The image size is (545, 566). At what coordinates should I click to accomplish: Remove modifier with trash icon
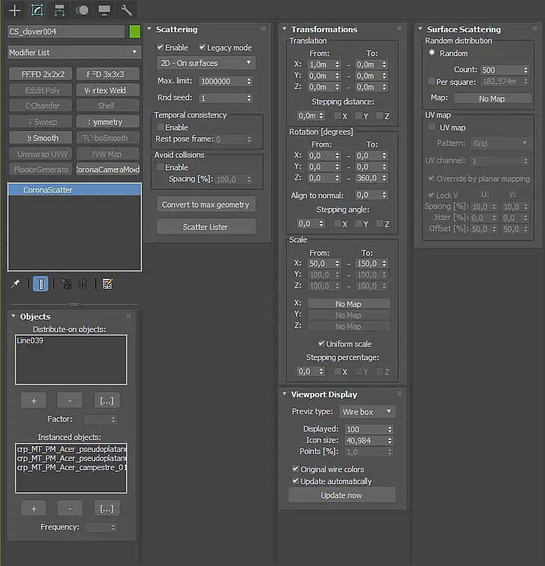pyautogui.click(x=83, y=284)
